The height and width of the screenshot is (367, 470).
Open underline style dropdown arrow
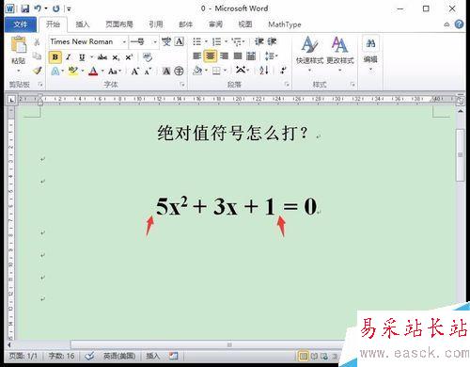[x=91, y=57]
